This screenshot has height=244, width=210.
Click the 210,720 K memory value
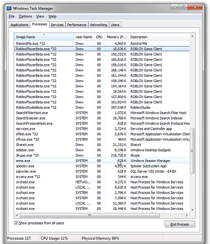click(x=119, y=156)
